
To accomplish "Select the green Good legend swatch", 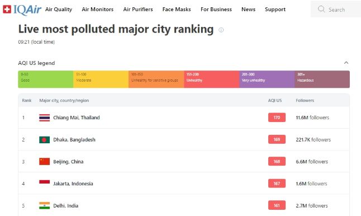I will (46, 79).
